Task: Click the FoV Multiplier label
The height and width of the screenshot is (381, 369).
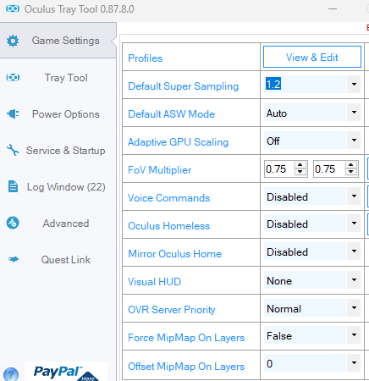Action: 160,170
